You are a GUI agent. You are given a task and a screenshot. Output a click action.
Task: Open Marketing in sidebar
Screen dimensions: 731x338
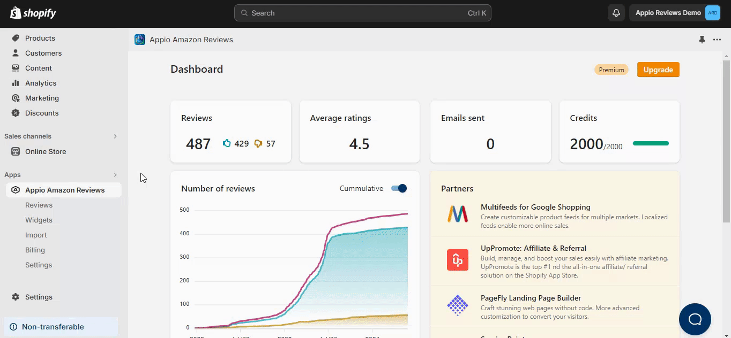42,98
